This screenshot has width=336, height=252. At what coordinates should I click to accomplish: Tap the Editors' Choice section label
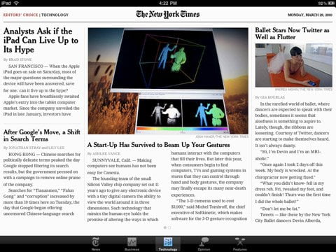click(x=20, y=15)
